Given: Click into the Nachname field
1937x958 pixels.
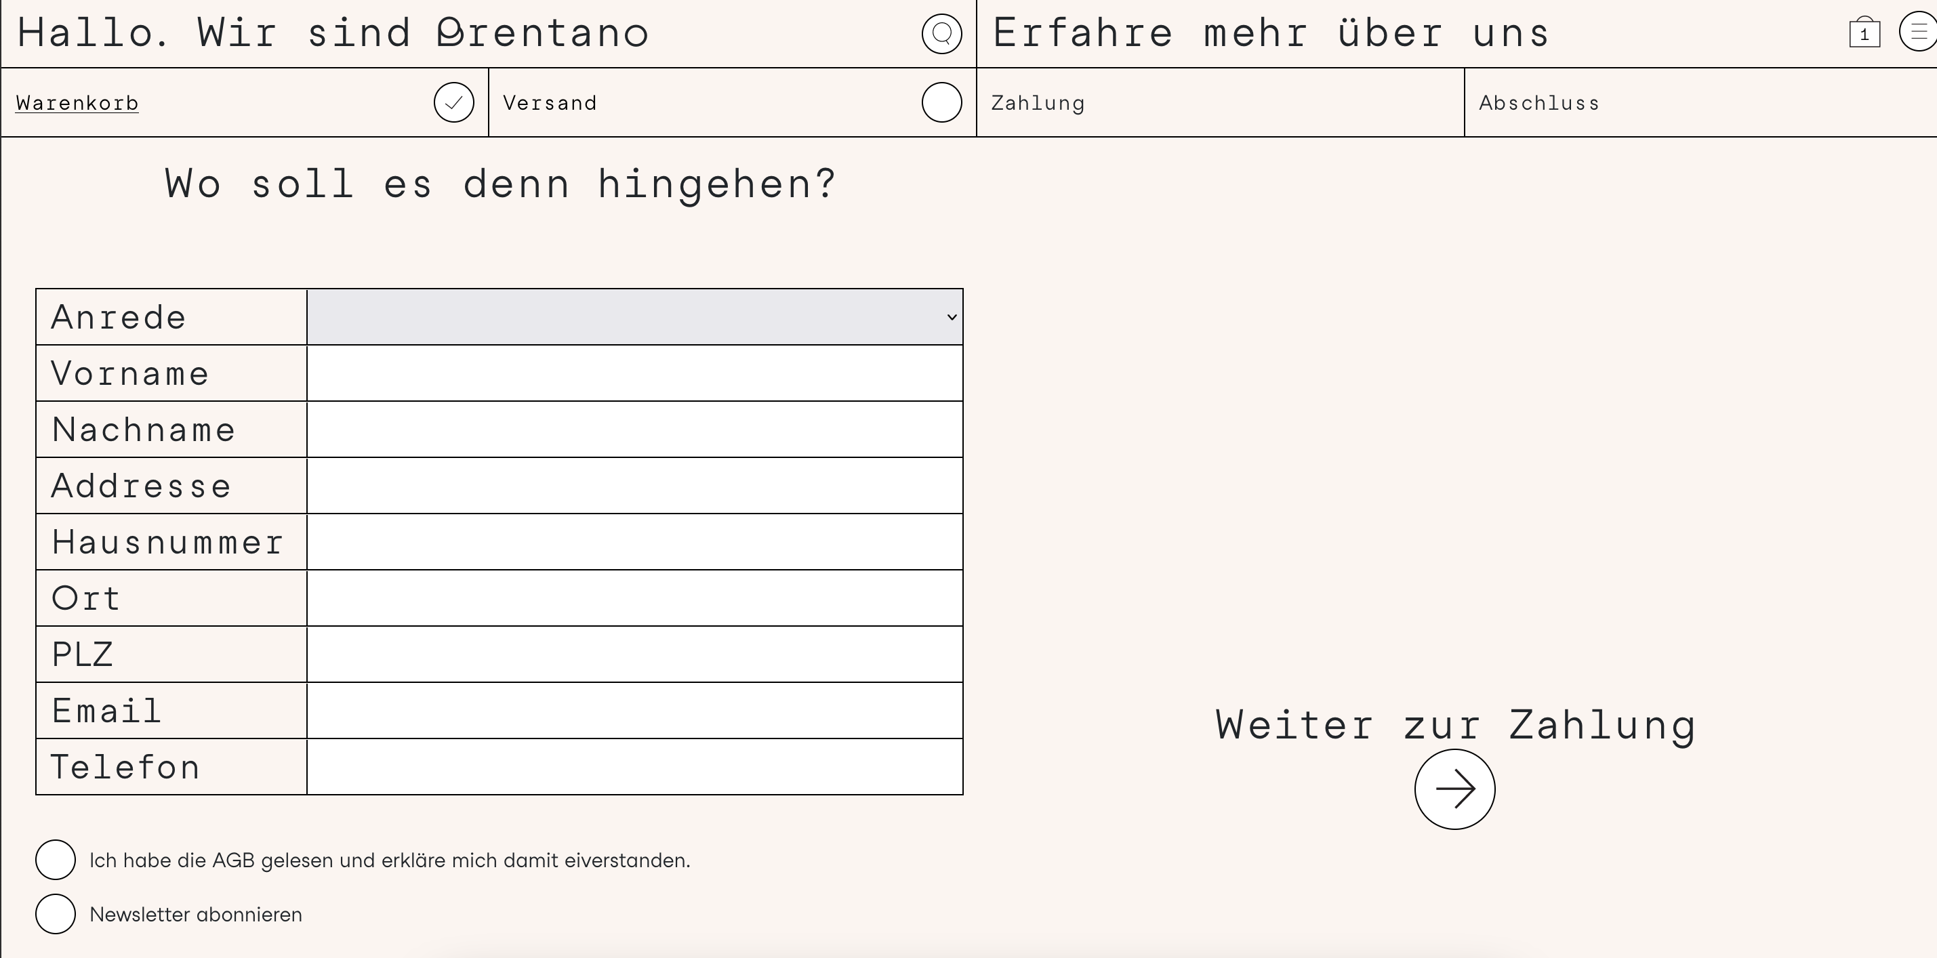Looking at the screenshot, I should point(634,430).
